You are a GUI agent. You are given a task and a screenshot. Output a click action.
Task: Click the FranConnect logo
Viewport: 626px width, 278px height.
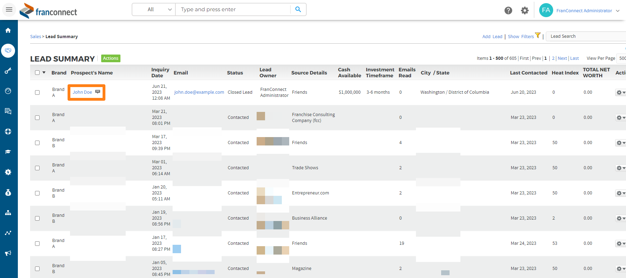(x=48, y=10)
